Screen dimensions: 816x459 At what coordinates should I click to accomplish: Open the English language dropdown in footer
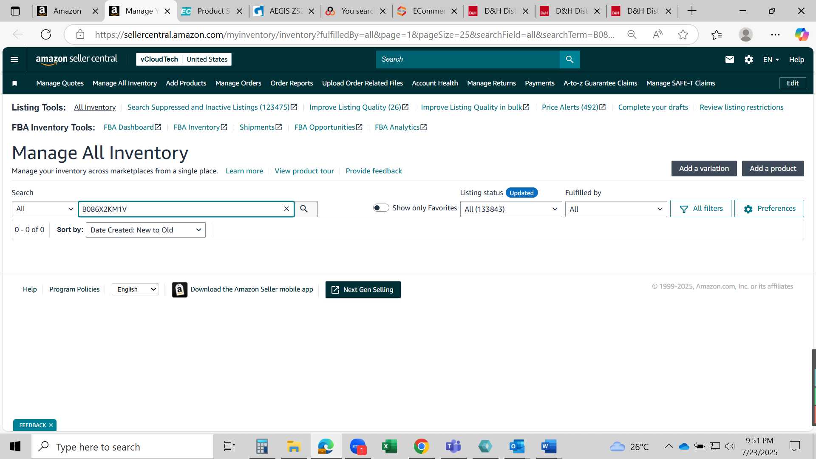[135, 289]
